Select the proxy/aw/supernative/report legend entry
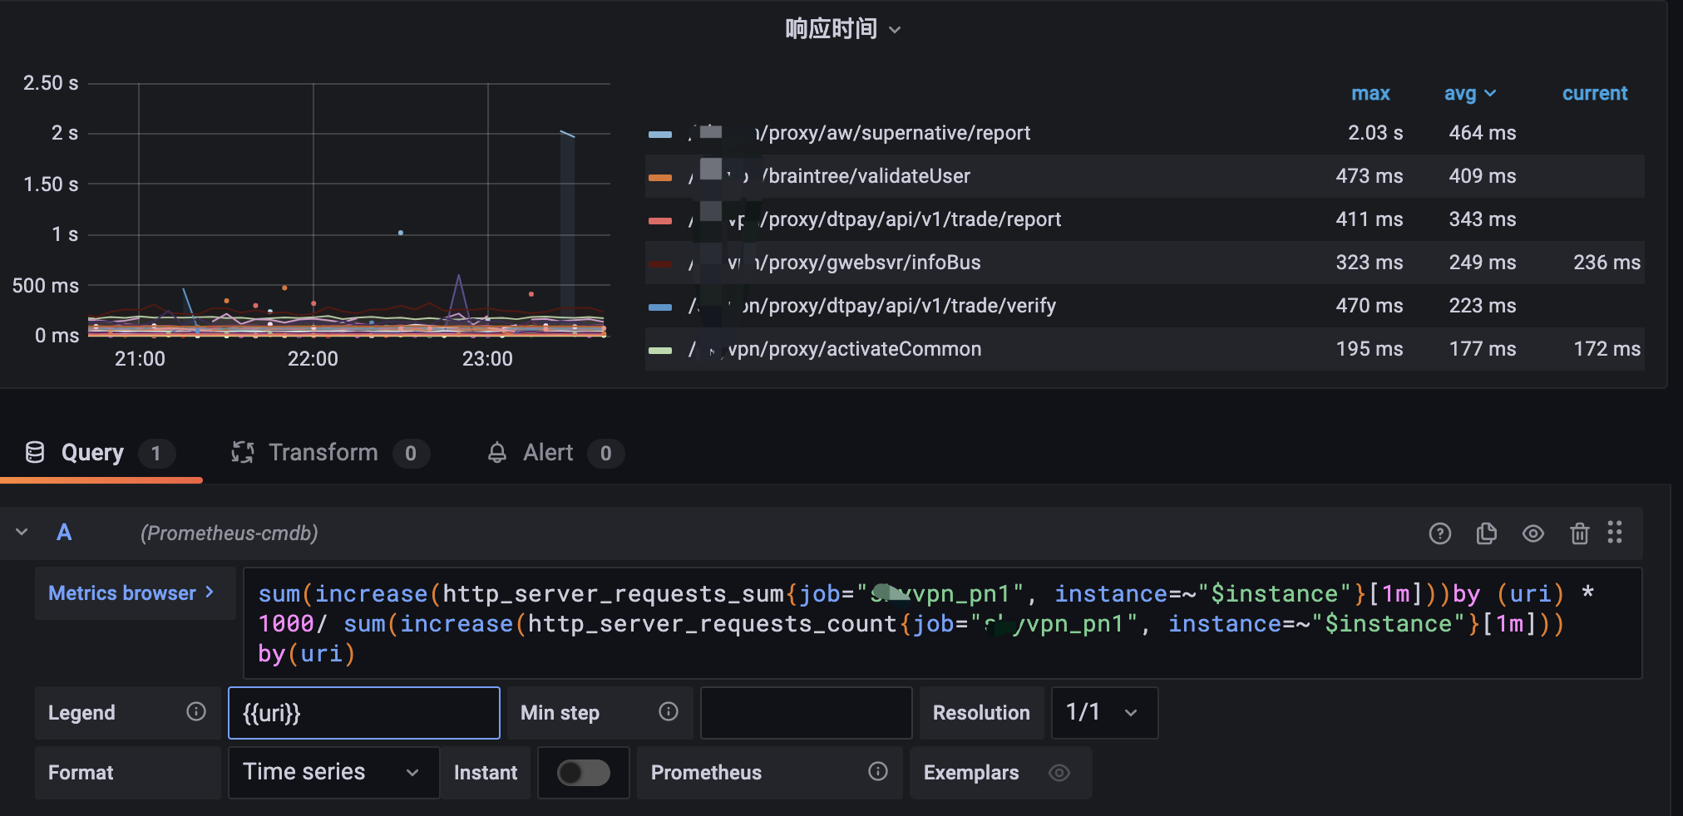Screen dimensions: 1683x816 click(x=859, y=133)
